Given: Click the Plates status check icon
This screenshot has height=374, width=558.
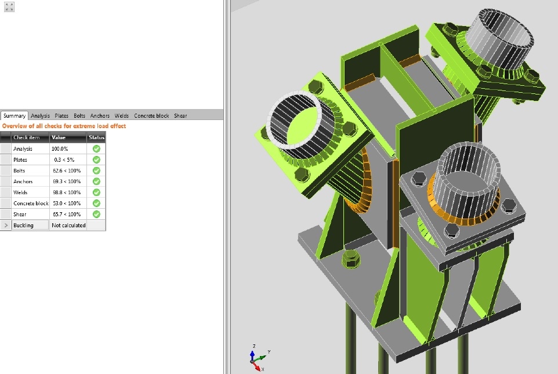Looking at the screenshot, I should point(96,160).
